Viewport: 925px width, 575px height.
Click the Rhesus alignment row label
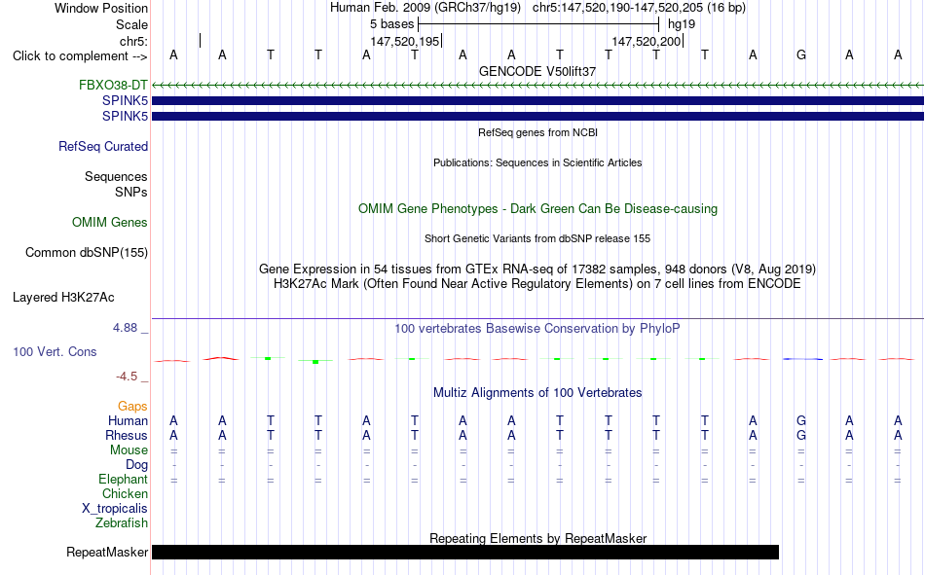pos(127,435)
